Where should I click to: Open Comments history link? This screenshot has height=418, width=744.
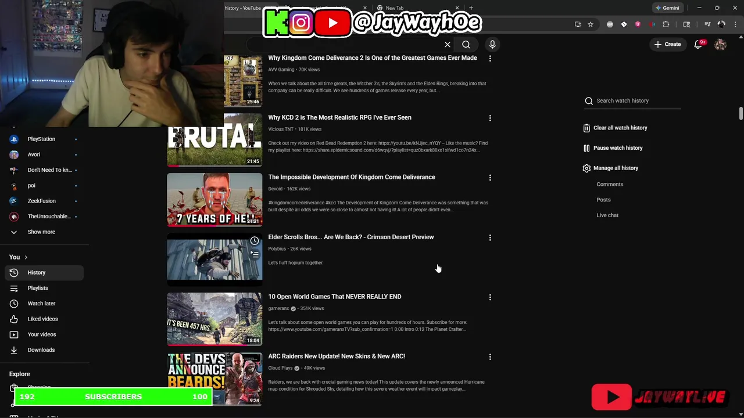(x=610, y=185)
